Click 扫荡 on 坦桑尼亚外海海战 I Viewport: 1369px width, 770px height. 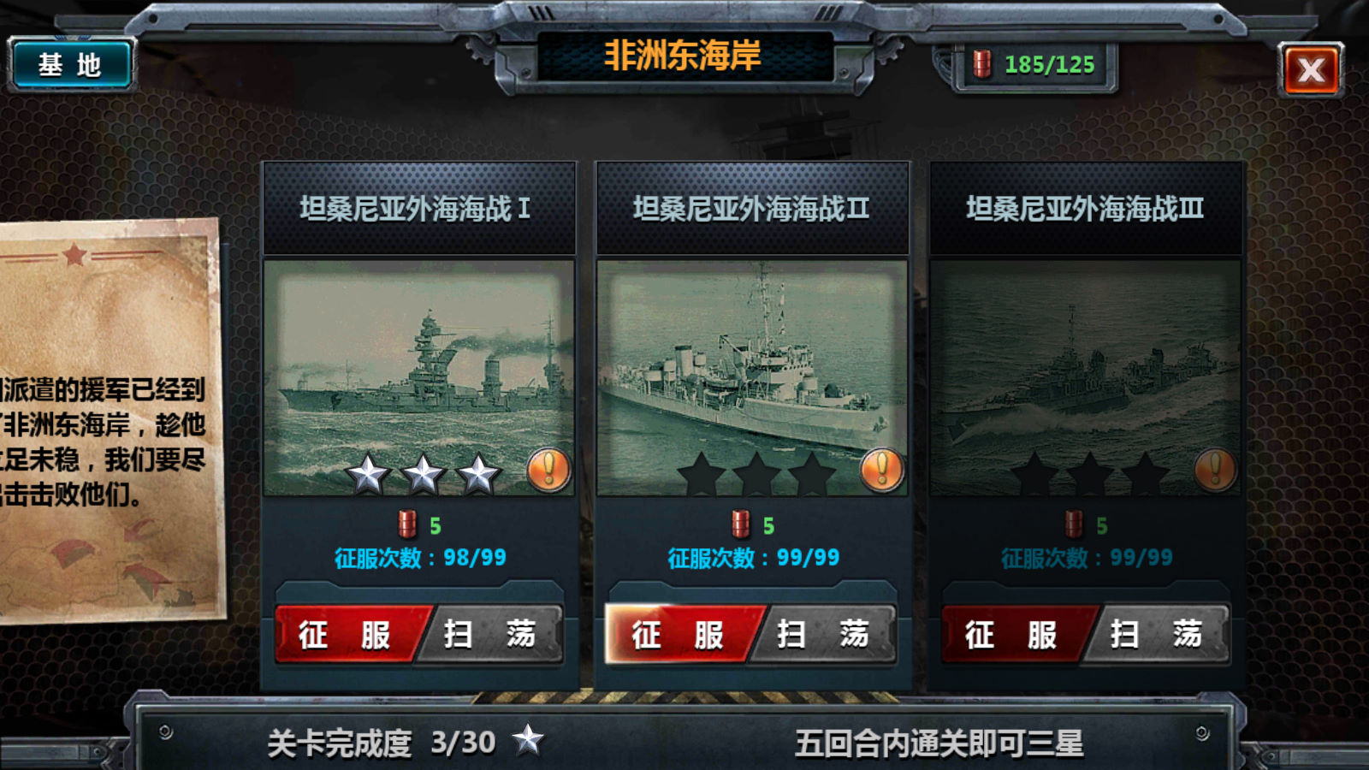point(490,634)
